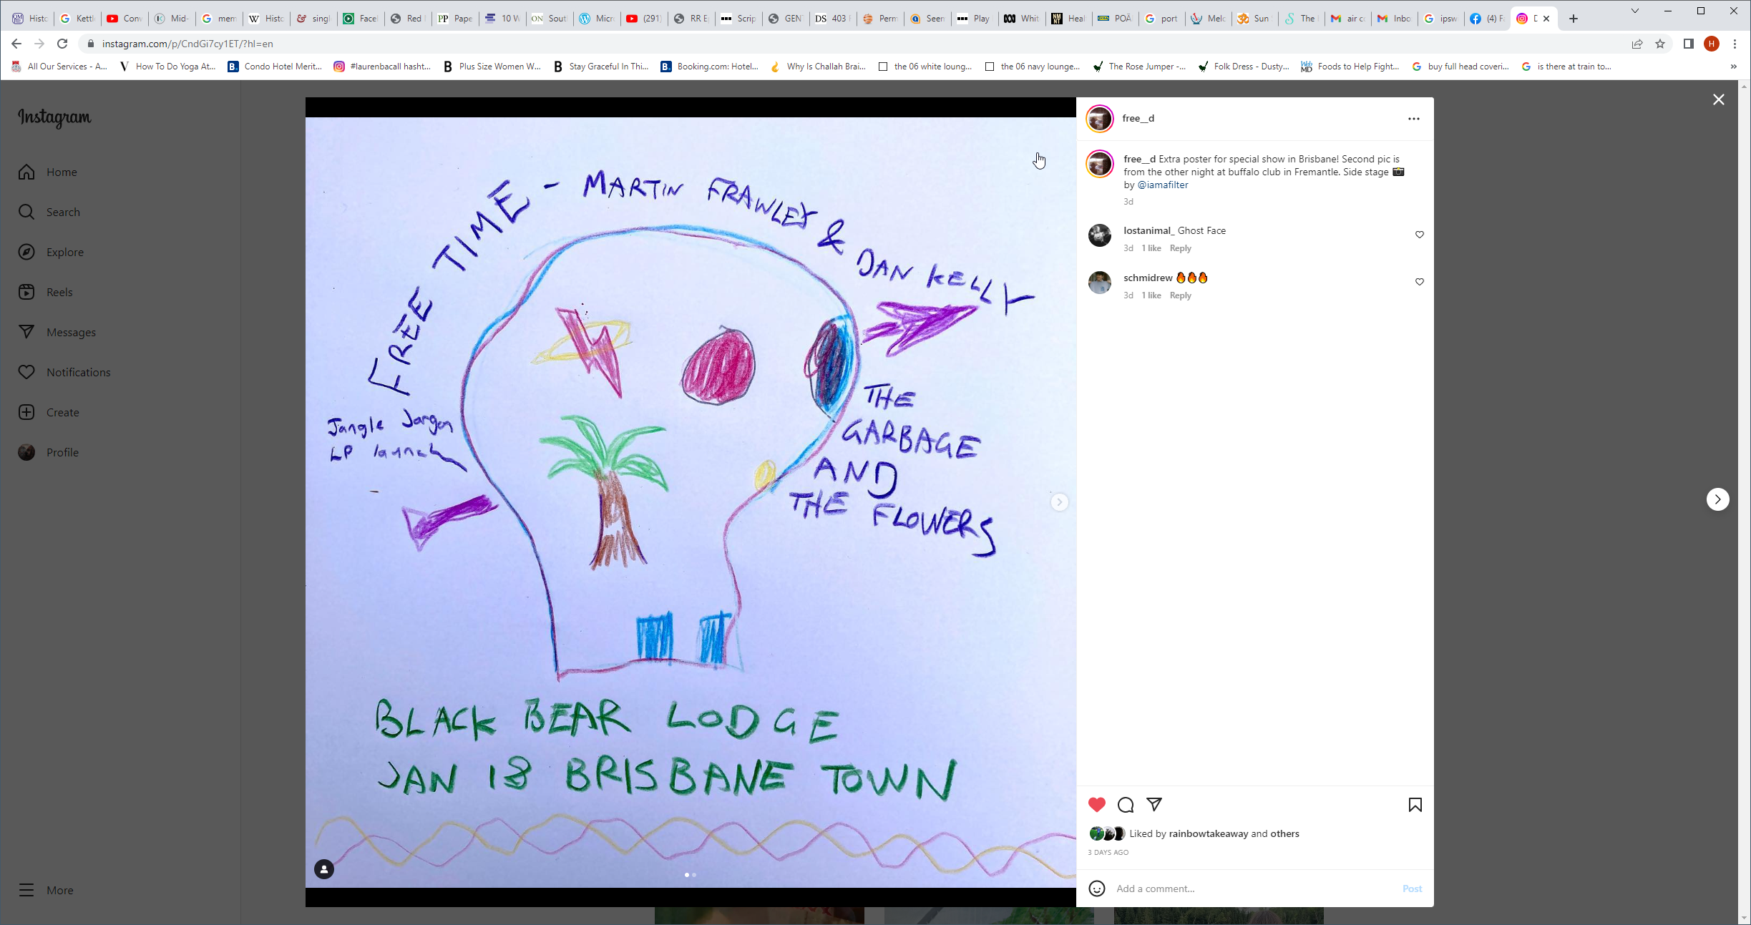Follow the @iamafilter mention link
This screenshot has width=1751, height=925.
tap(1163, 185)
